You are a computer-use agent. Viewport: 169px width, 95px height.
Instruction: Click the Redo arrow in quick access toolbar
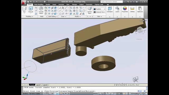(x=40, y=2)
